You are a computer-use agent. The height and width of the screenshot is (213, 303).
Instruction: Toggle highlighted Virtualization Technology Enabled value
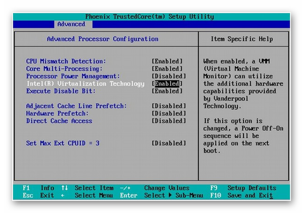pyautogui.click(x=167, y=84)
